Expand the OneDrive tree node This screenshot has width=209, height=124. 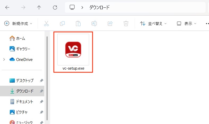click(x=4, y=60)
